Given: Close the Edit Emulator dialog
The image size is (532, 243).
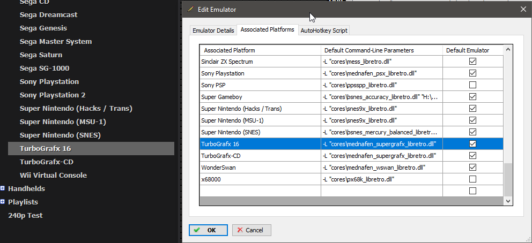Looking at the screenshot, I should pos(523,10).
